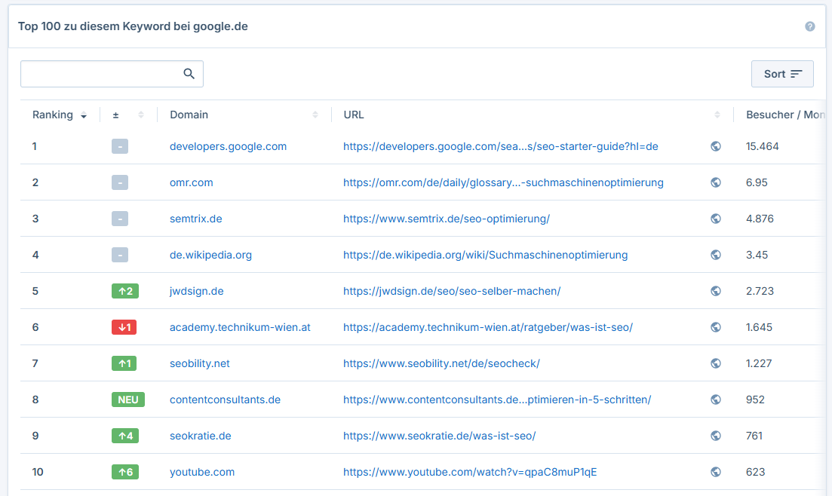Open globe icon for semtrix.de row

pos(716,219)
